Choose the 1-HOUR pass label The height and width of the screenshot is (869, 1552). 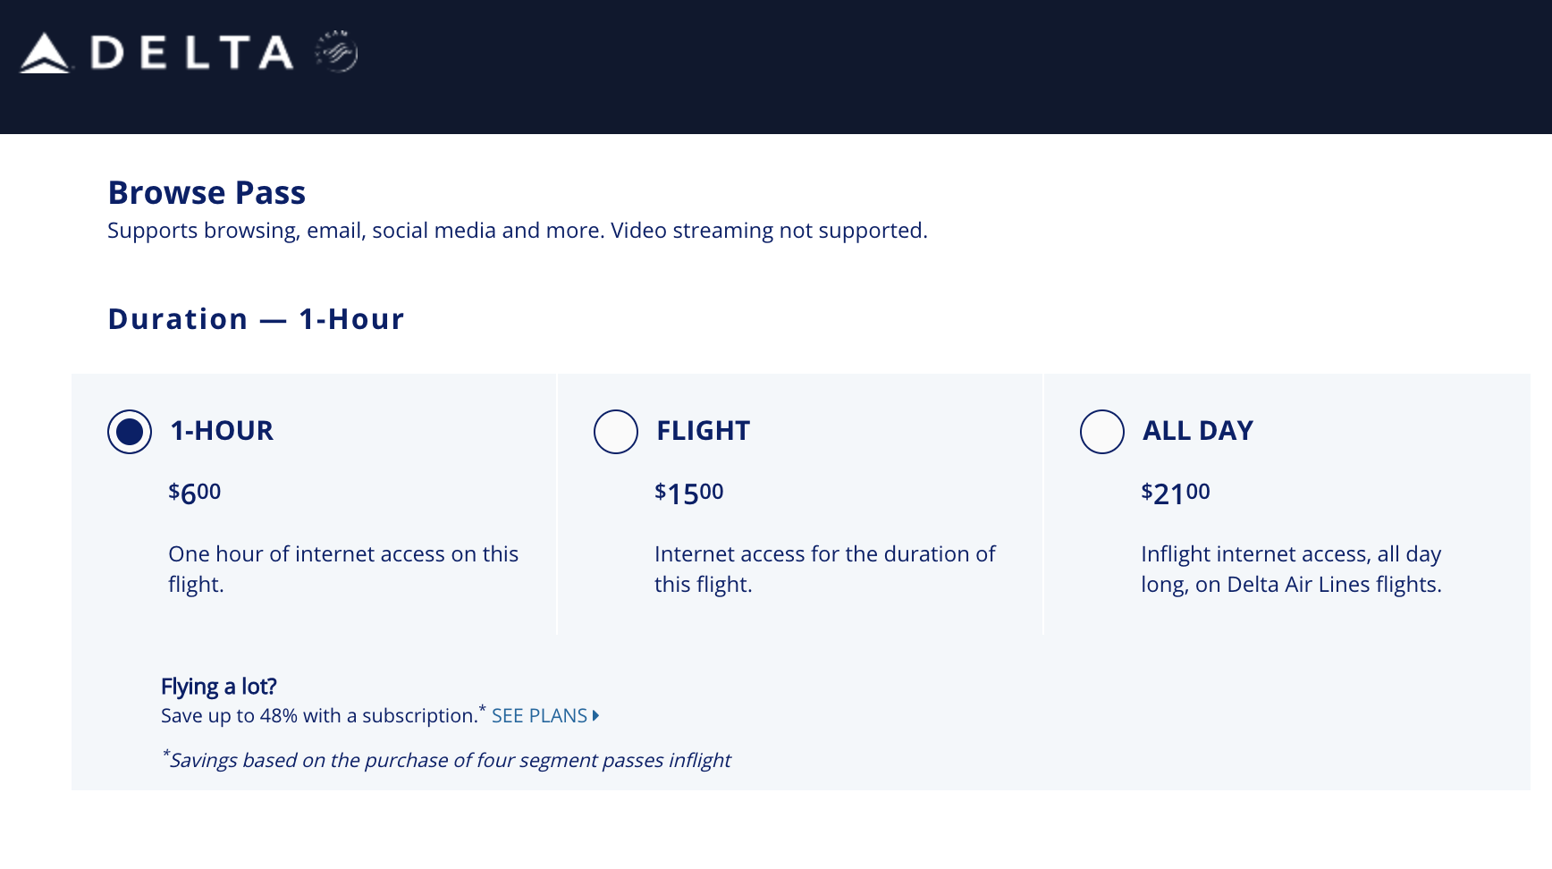222,431
